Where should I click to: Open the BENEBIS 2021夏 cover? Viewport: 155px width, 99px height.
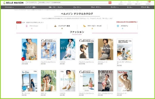pyautogui.click(x=67, y=49)
